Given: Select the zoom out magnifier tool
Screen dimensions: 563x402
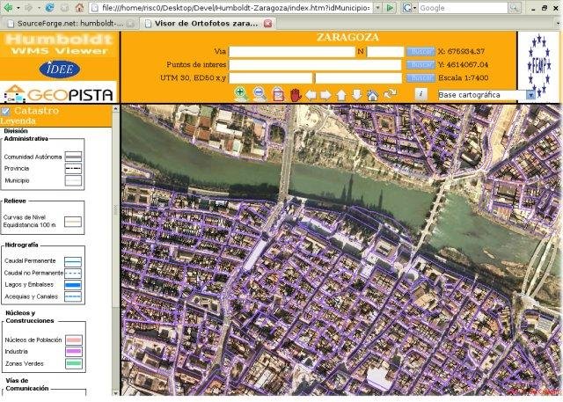Looking at the screenshot, I should (x=260, y=94).
